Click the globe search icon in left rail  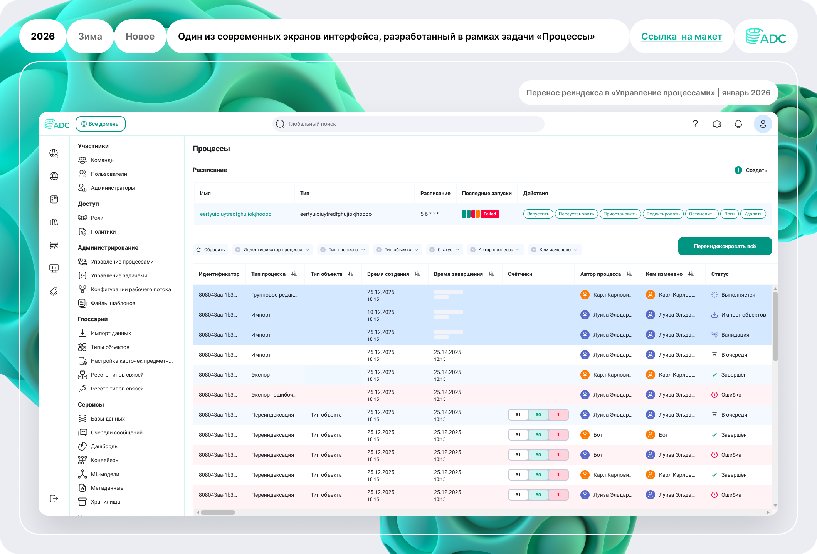pos(54,154)
